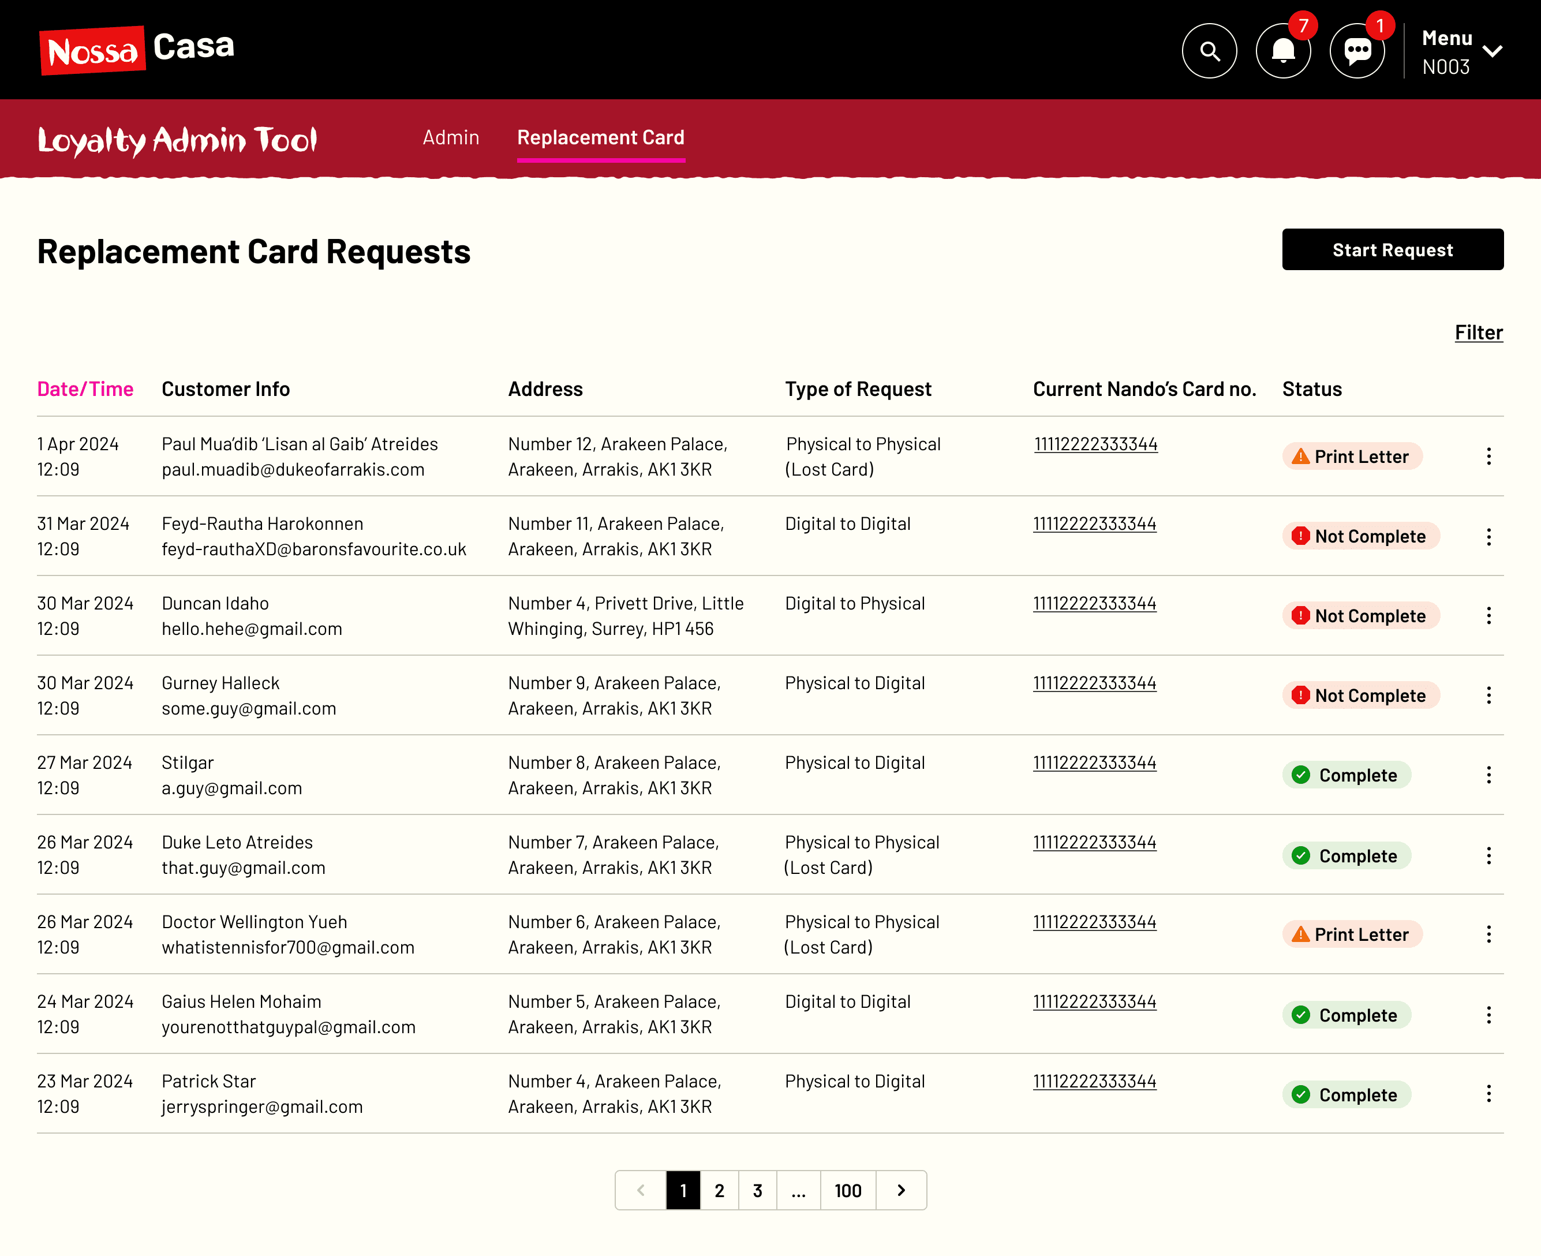Open chat messages bubble icon
Screen dimensions: 1541x1256
(1357, 51)
